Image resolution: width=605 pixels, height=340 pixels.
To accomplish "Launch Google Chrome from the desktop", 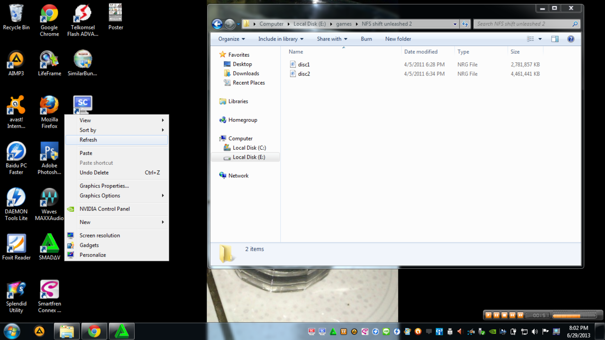I will pyautogui.click(x=49, y=20).
